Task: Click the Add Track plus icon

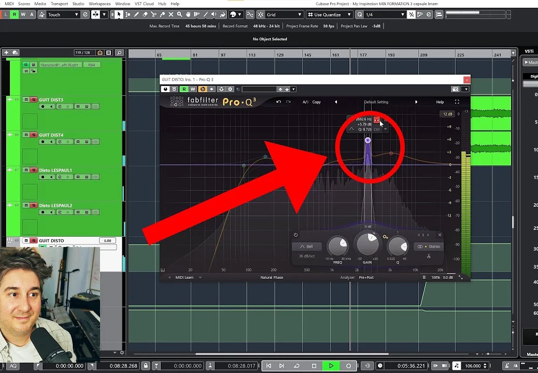Action: coord(6,52)
